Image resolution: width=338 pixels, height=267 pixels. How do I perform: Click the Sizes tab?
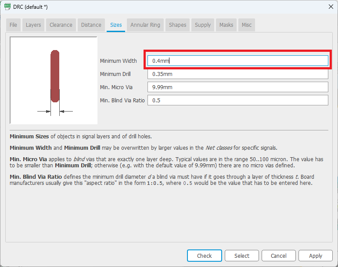coord(116,25)
